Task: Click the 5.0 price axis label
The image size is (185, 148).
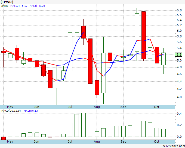Action: [x=179, y=60]
